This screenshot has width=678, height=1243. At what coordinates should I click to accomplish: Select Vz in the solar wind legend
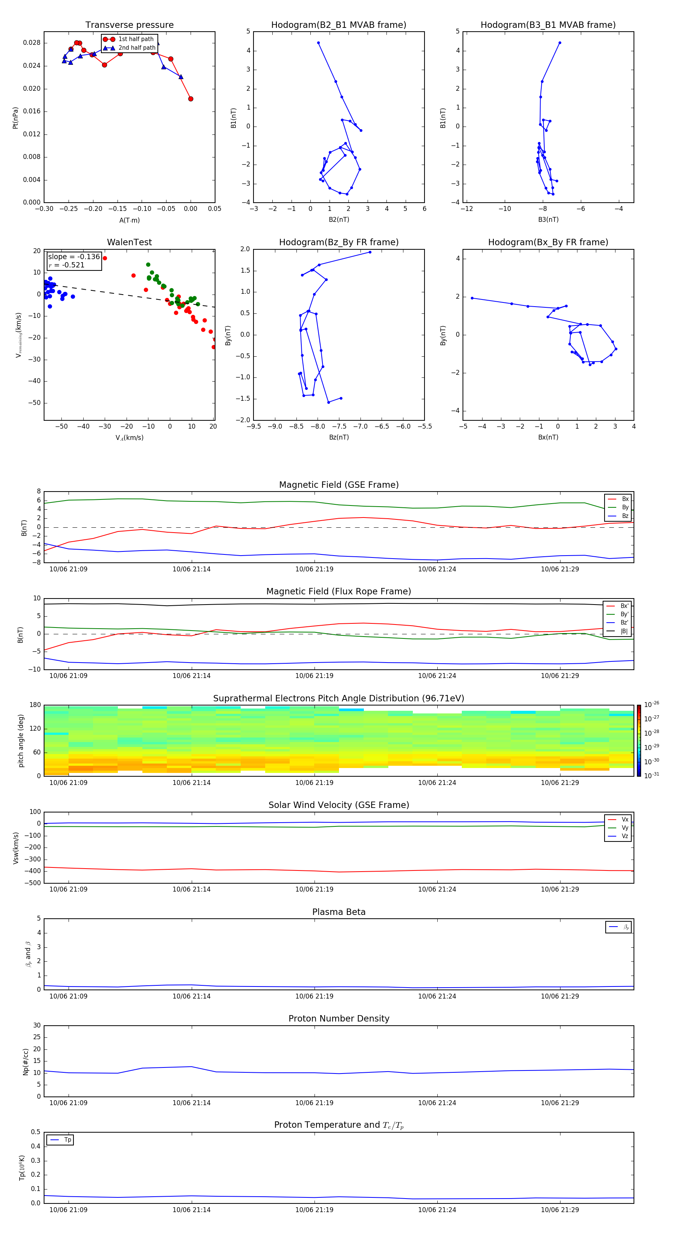pyautogui.click(x=618, y=836)
